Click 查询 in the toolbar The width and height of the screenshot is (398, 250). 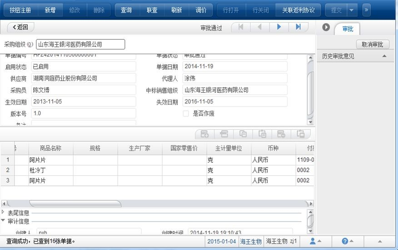(126, 10)
